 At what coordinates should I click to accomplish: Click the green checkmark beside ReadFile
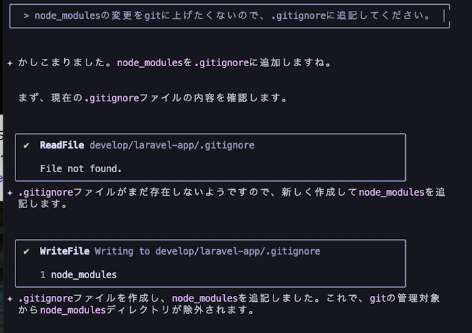(26, 146)
